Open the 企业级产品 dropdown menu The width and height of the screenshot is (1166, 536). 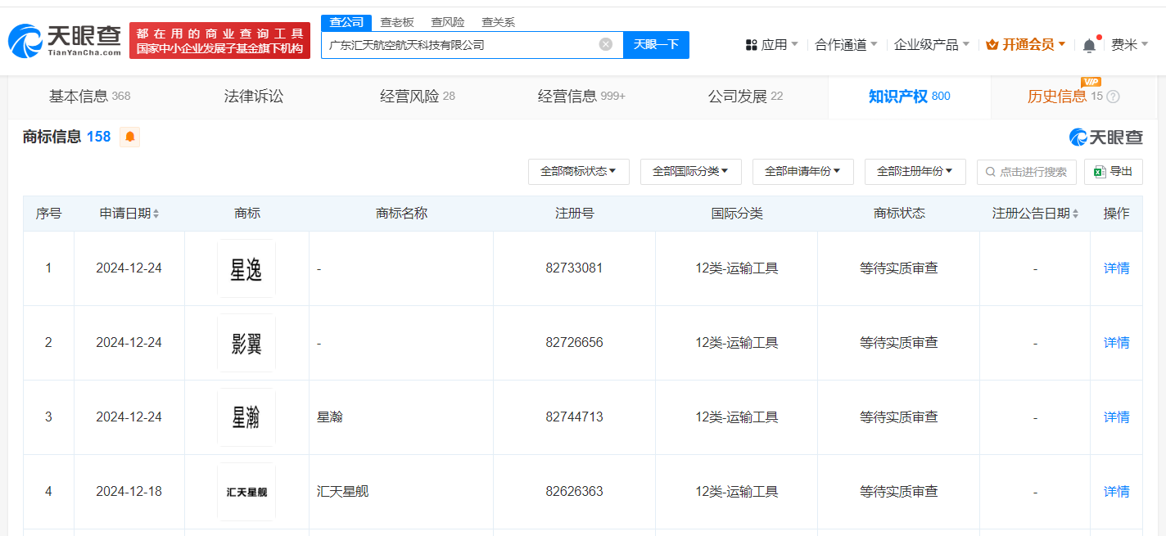tap(924, 44)
